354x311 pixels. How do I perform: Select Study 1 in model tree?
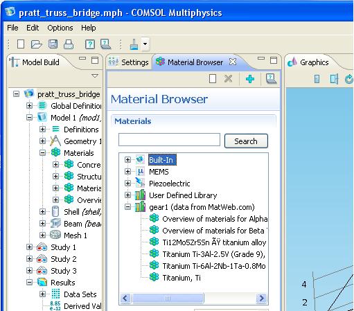pyautogui.click(x=63, y=247)
